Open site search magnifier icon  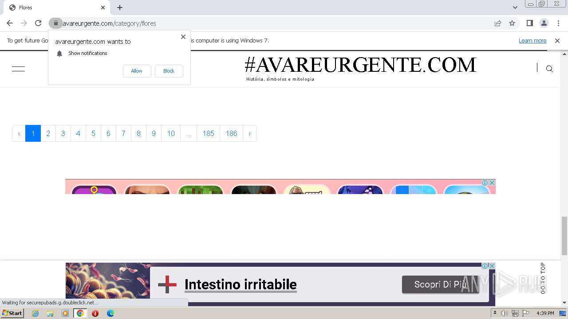tap(549, 69)
